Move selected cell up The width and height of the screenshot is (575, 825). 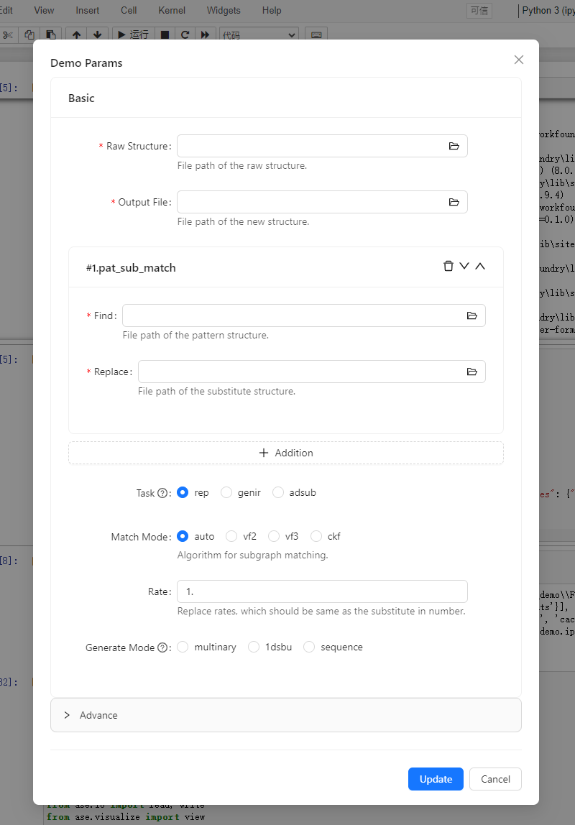75,34
